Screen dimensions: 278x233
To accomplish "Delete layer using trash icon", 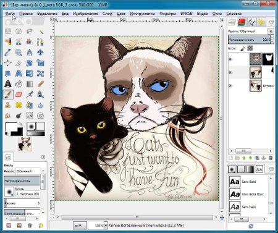I will coord(271,158).
